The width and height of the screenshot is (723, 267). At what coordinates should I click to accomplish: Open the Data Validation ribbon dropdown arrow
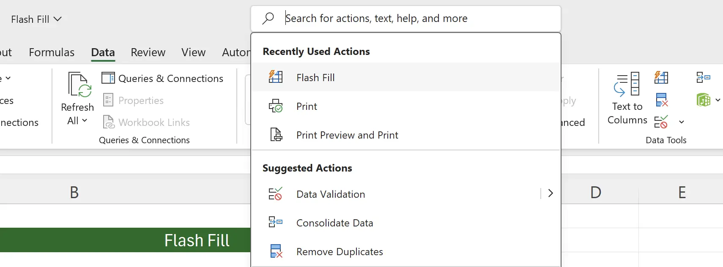[x=681, y=122]
